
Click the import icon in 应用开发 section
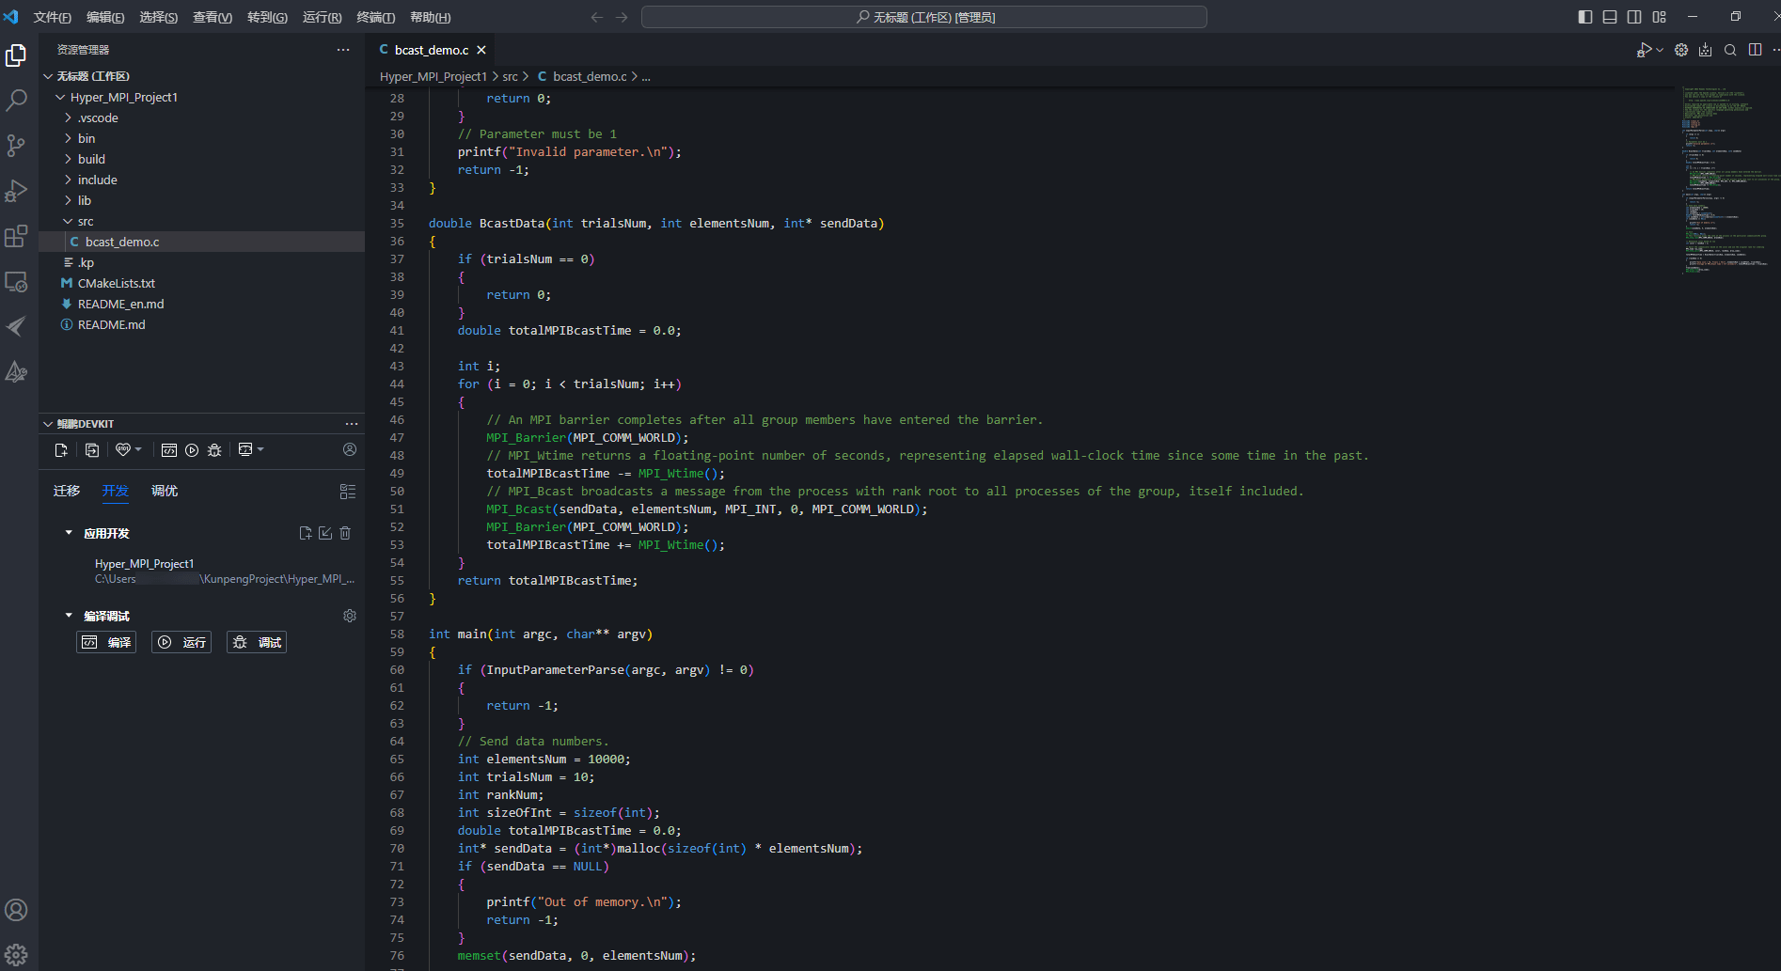[x=325, y=533]
